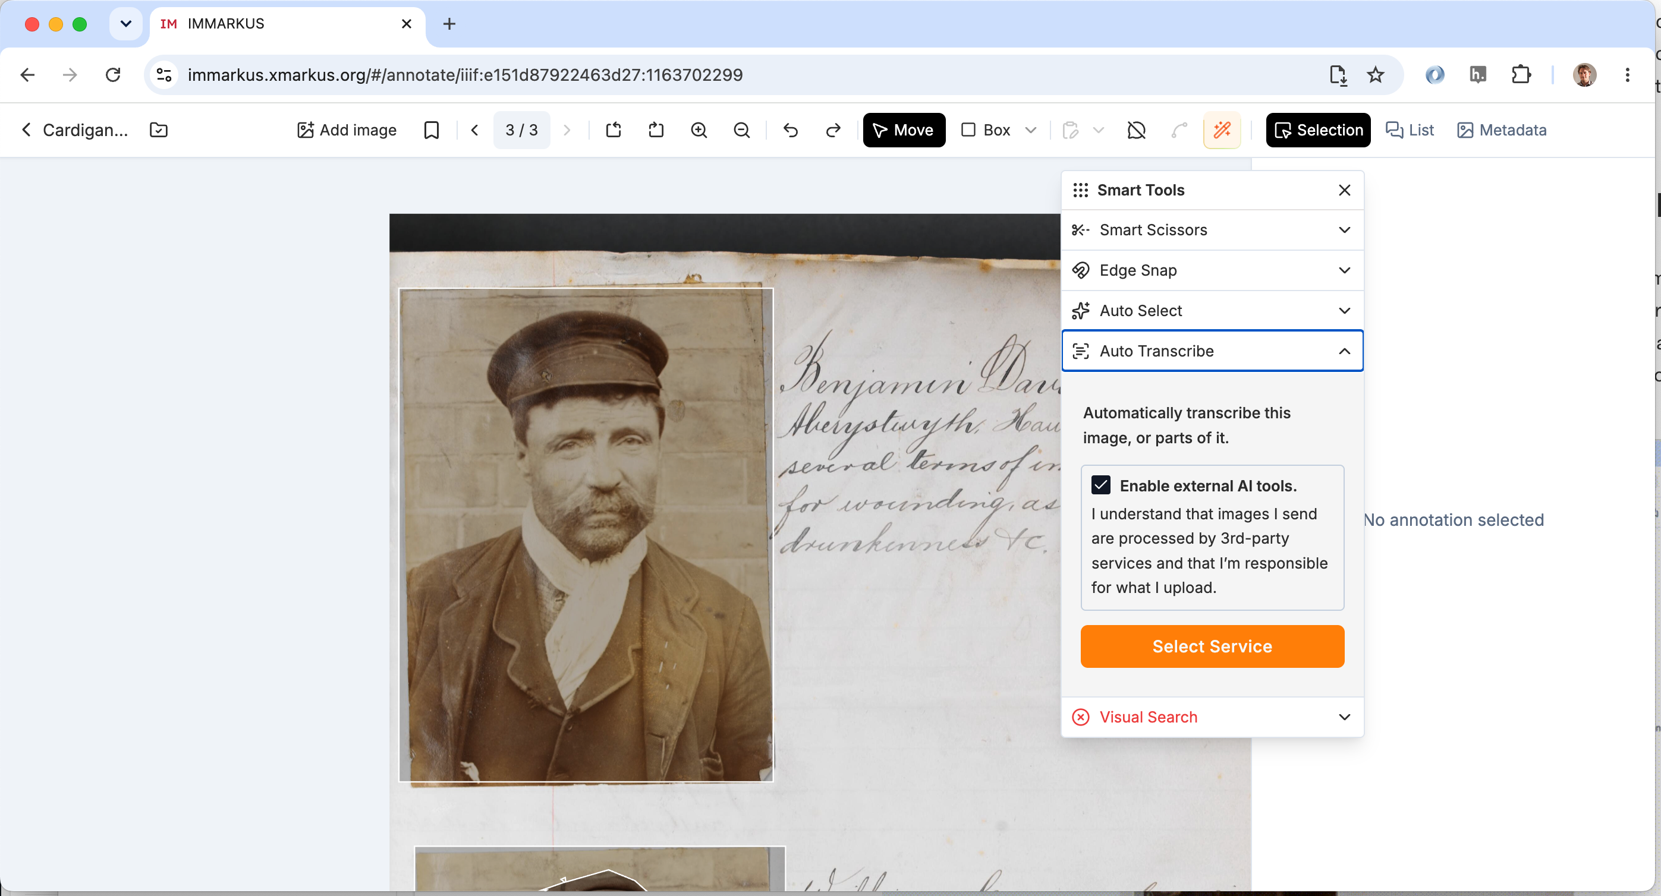
Task: Open the tab search dropdown
Action: (126, 24)
